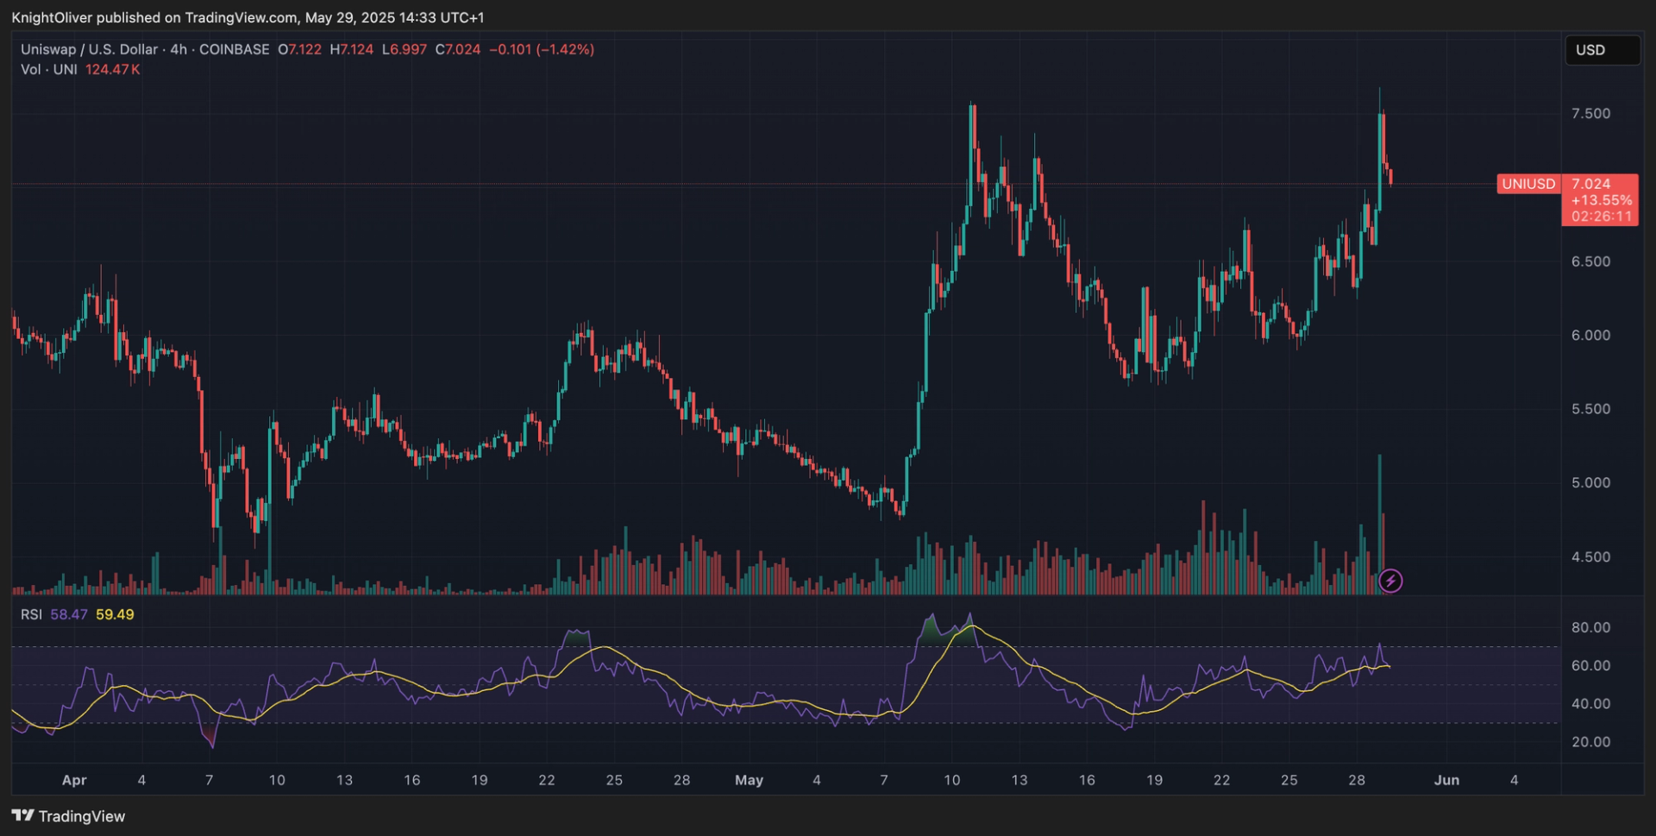
Task: Click the purple lightning quick-trade icon
Action: (1393, 581)
